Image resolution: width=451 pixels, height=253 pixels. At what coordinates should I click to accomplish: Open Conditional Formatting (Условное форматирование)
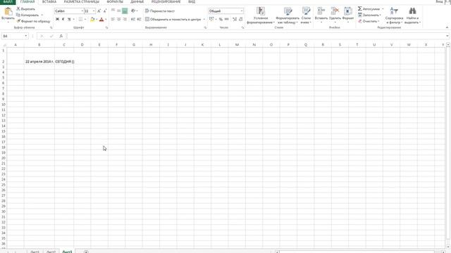coord(261,15)
